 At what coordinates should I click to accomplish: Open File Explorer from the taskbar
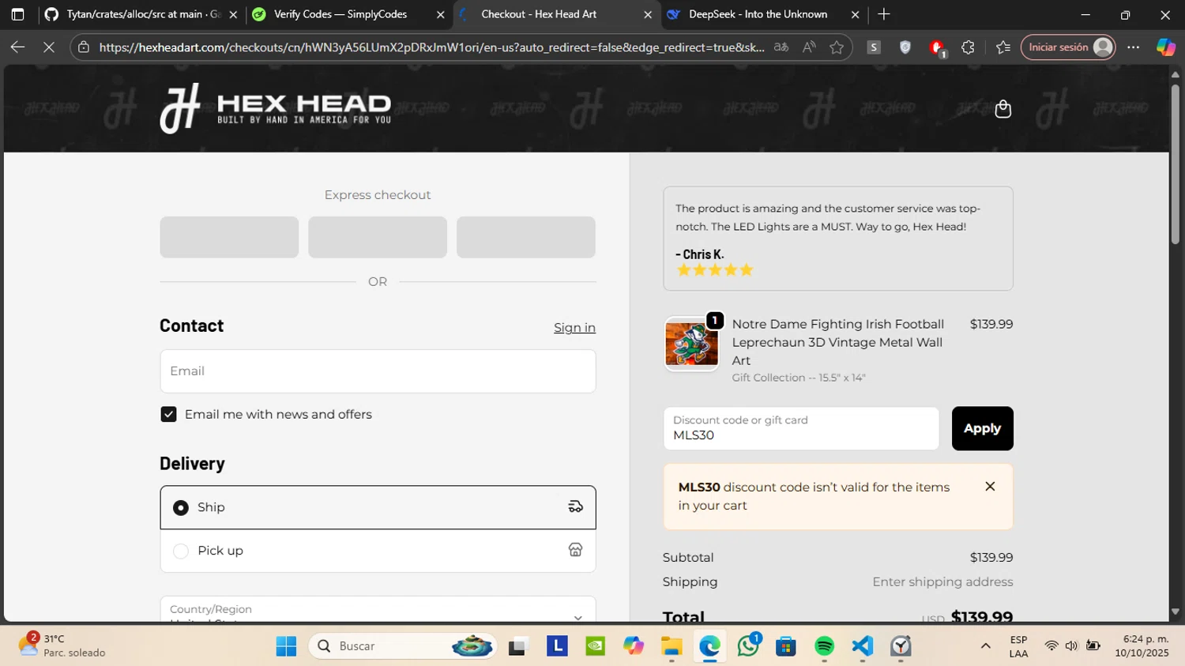pos(671,646)
